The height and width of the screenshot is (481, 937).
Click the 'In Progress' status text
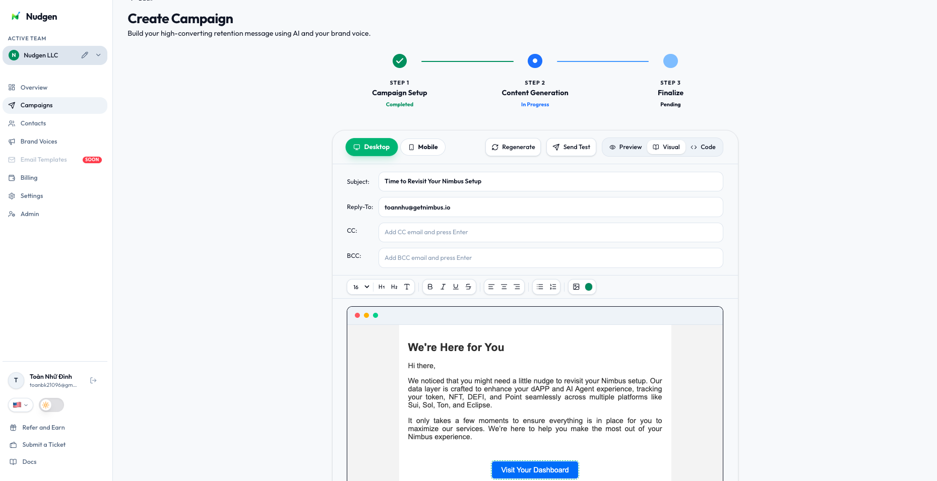pos(535,105)
